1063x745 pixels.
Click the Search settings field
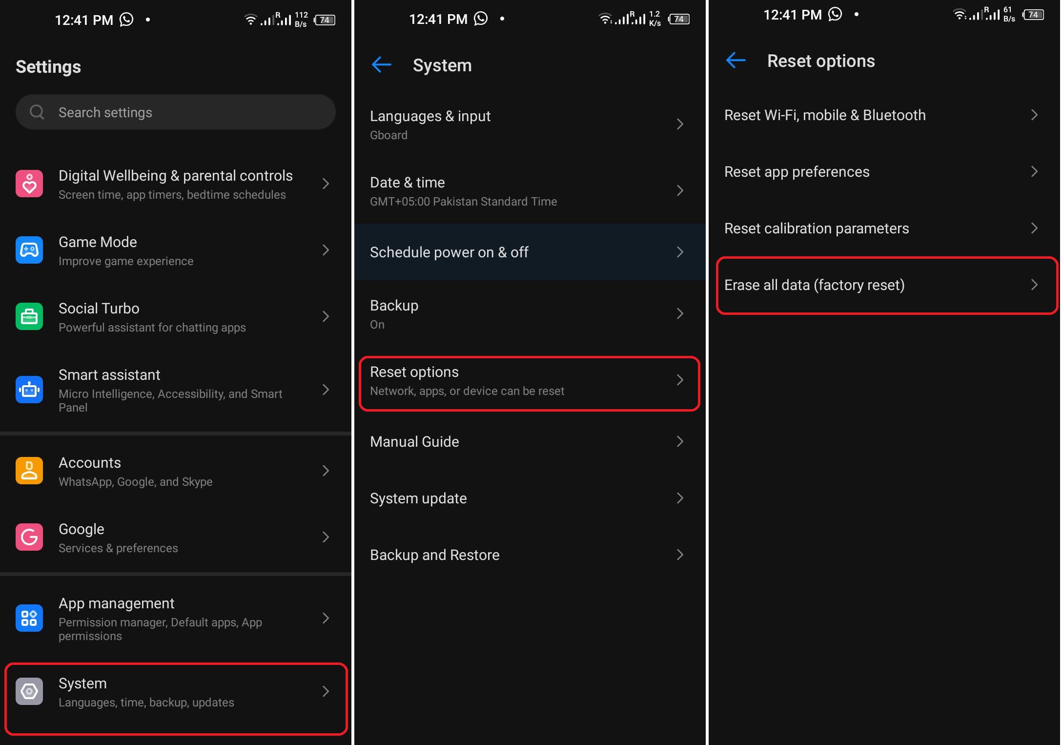176,112
